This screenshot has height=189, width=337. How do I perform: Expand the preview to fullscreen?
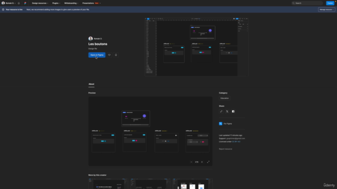point(209,162)
